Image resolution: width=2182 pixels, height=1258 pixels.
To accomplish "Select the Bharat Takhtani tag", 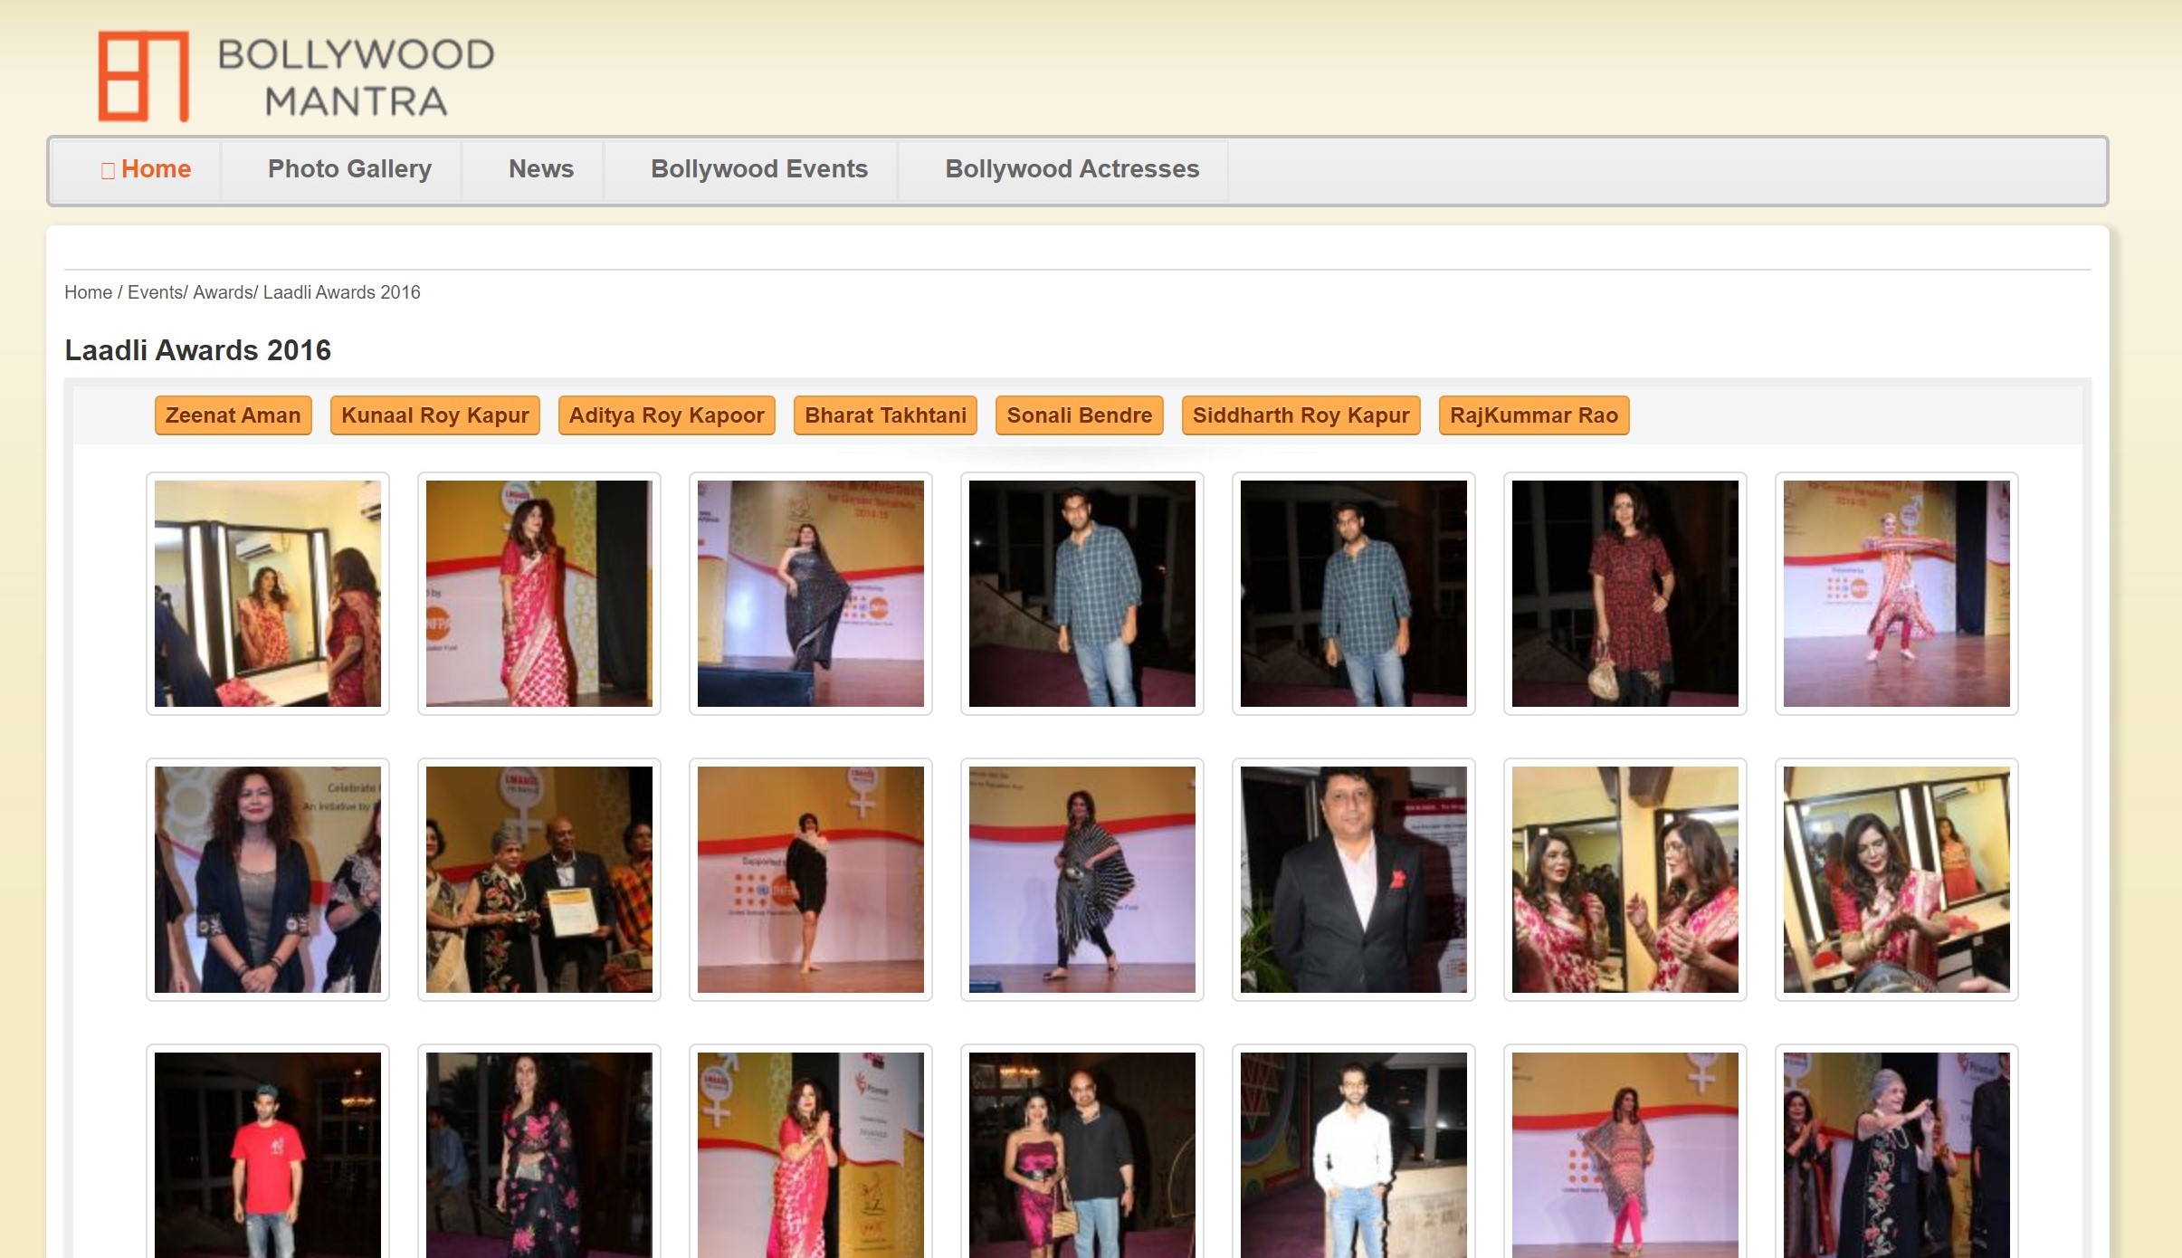I will point(886,415).
